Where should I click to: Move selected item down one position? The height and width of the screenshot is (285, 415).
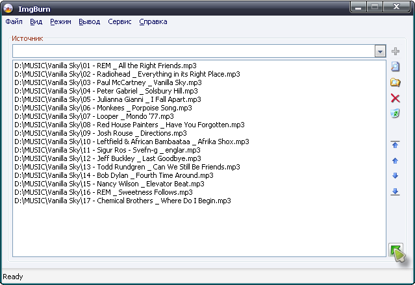(x=396, y=176)
